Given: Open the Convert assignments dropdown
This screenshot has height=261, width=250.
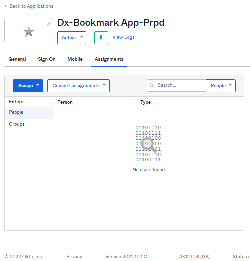Looking at the screenshot, I should 78,86.
